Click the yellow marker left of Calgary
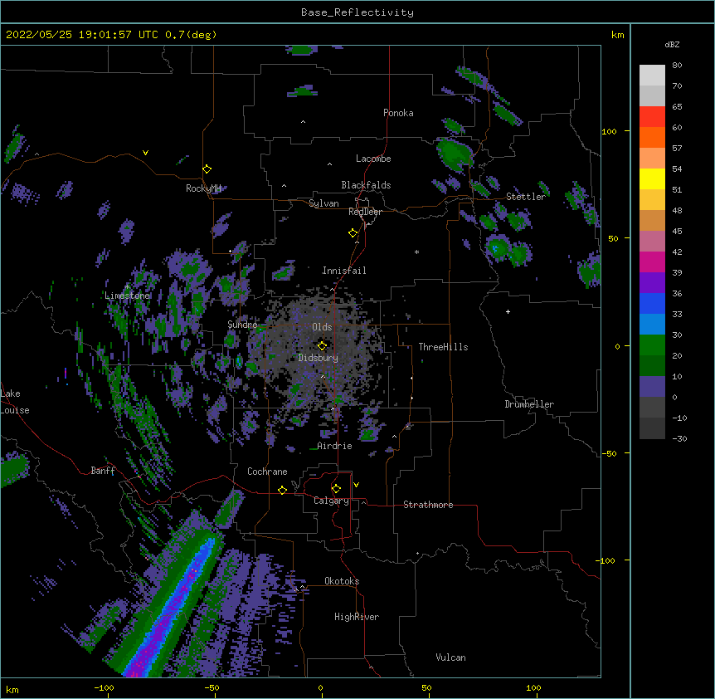 [x=282, y=490]
